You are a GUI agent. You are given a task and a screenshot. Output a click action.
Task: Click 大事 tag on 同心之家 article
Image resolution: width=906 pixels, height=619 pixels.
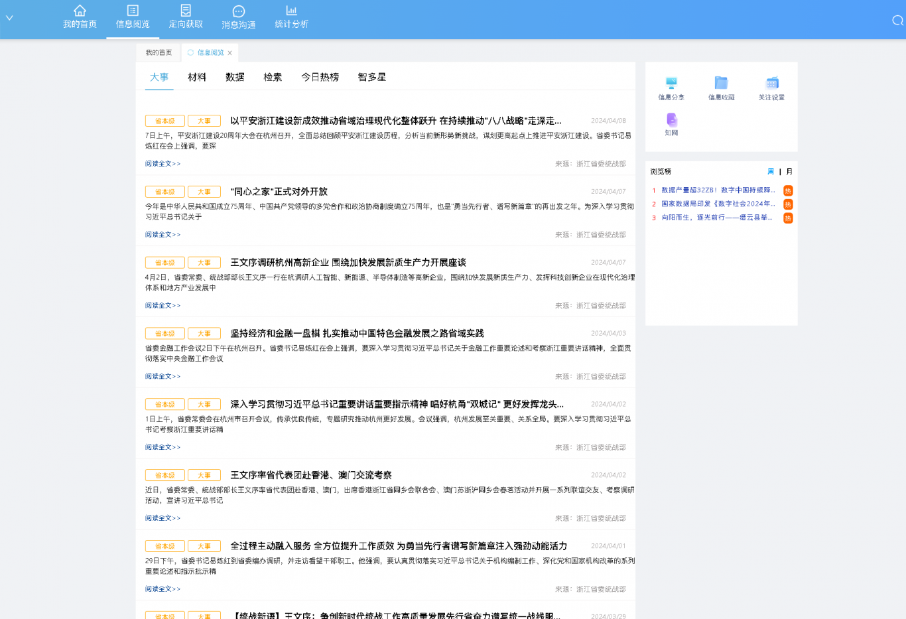(x=204, y=192)
